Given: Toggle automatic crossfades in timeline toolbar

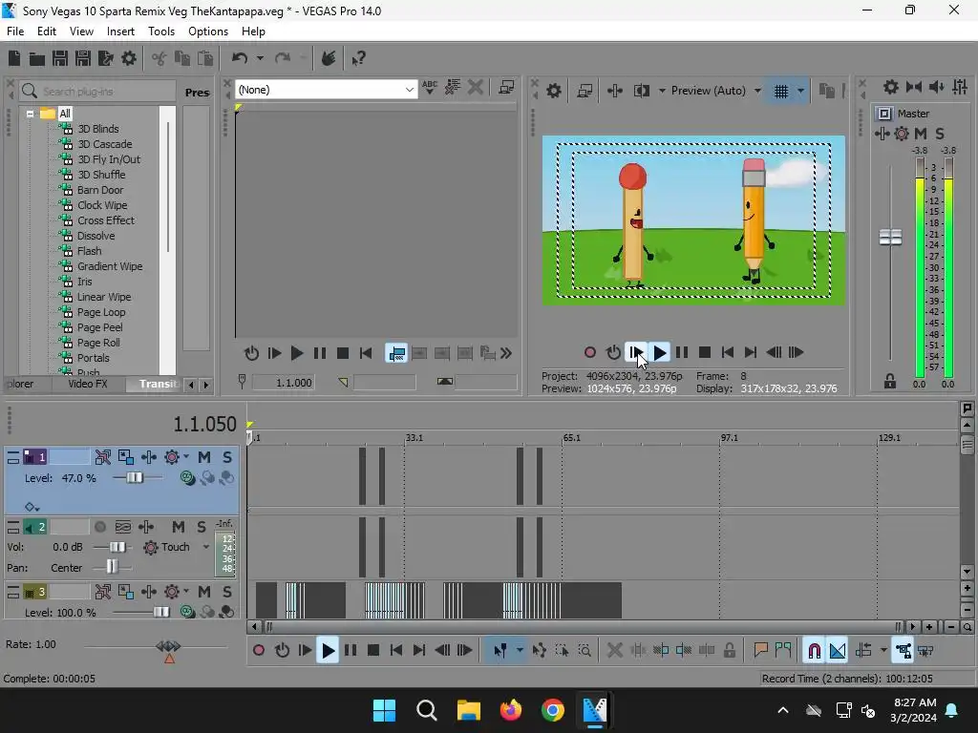Looking at the screenshot, I should (x=837, y=651).
